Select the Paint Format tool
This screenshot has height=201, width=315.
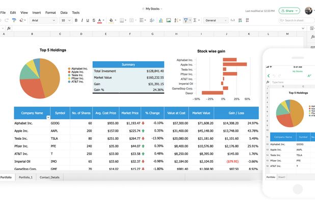[x=14, y=20]
